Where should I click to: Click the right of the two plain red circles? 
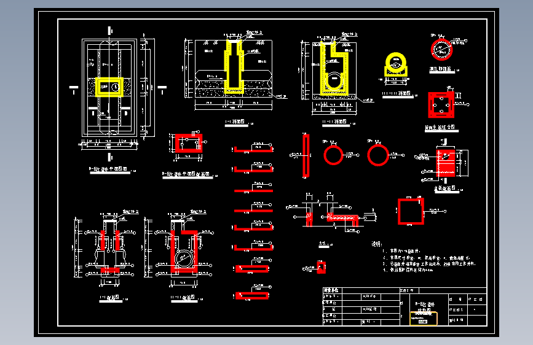tap(378, 155)
